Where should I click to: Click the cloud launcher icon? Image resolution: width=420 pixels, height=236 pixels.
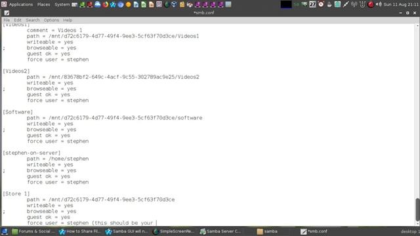tap(98, 5)
